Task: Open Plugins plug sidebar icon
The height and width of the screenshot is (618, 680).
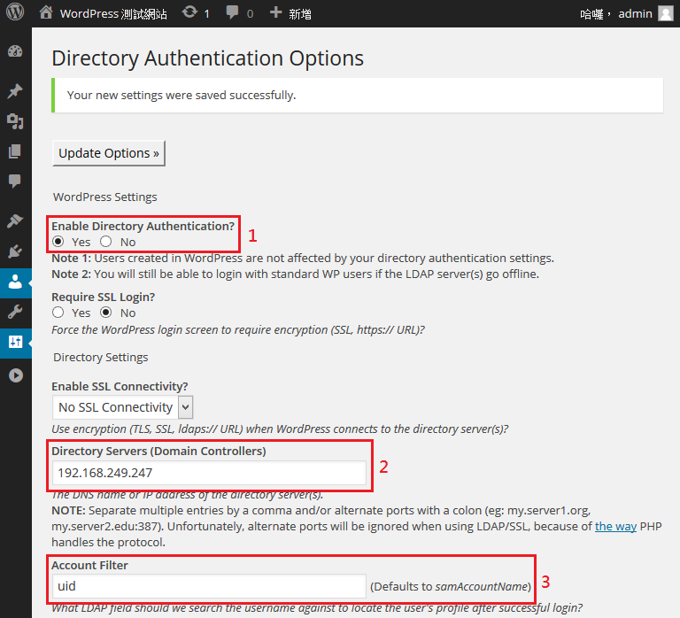Action: [x=15, y=251]
